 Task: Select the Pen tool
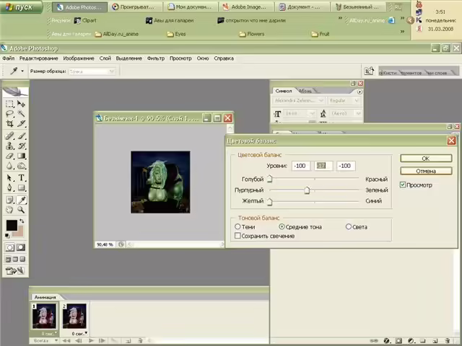coord(9,187)
